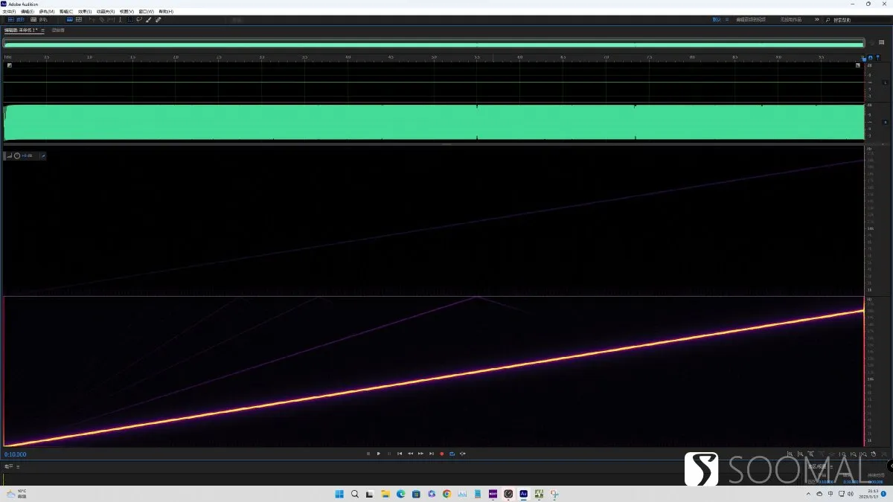Screen dimensions: 893x502
Task: Open the 剪辑(C) menu
Action: pyautogui.click(x=66, y=12)
